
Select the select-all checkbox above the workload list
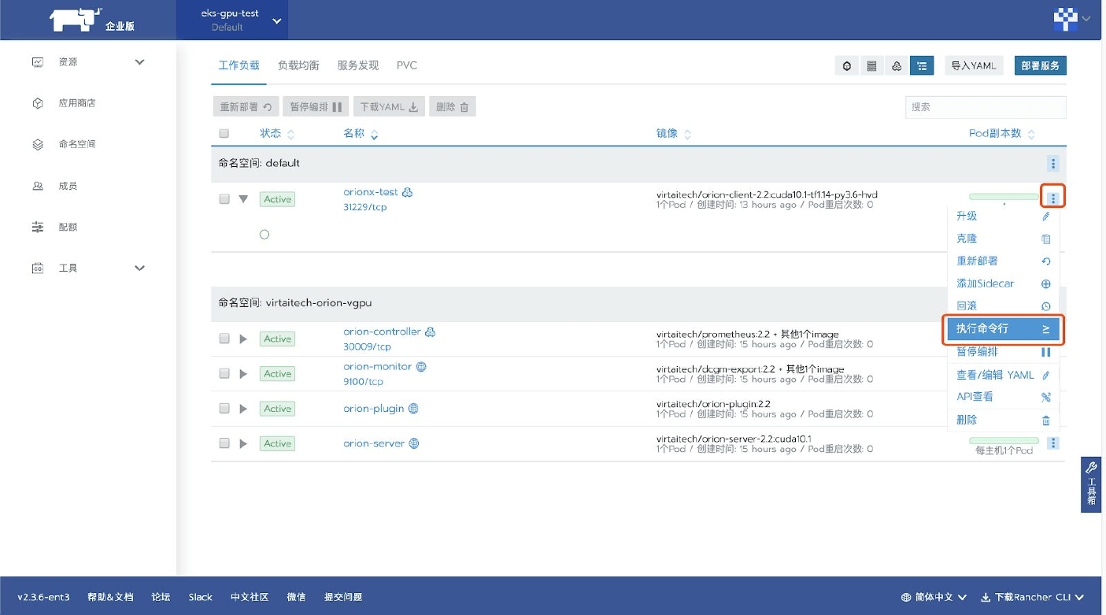[x=224, y=132]
